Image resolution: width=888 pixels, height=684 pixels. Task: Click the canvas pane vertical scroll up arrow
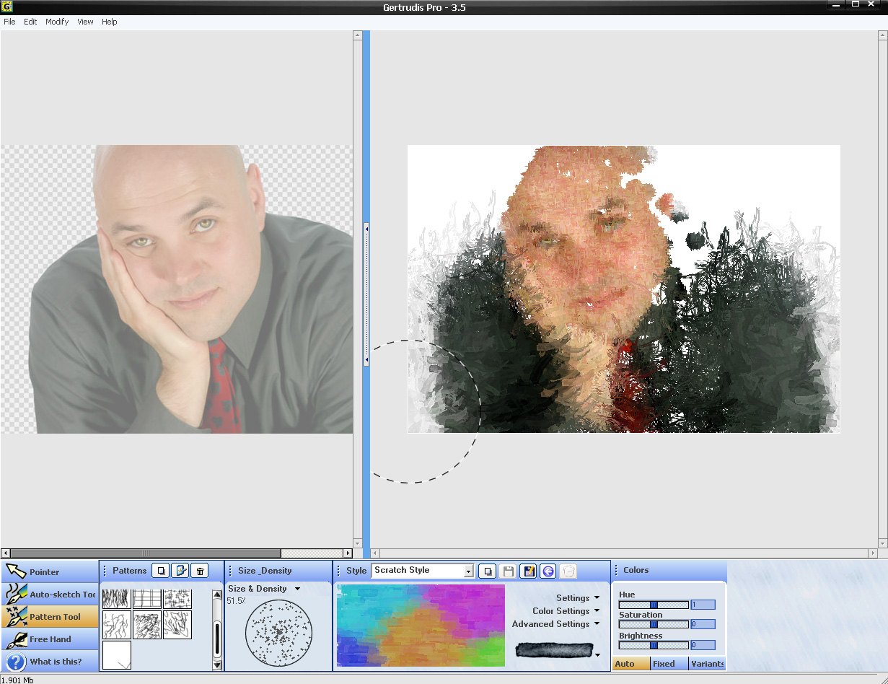883,35
